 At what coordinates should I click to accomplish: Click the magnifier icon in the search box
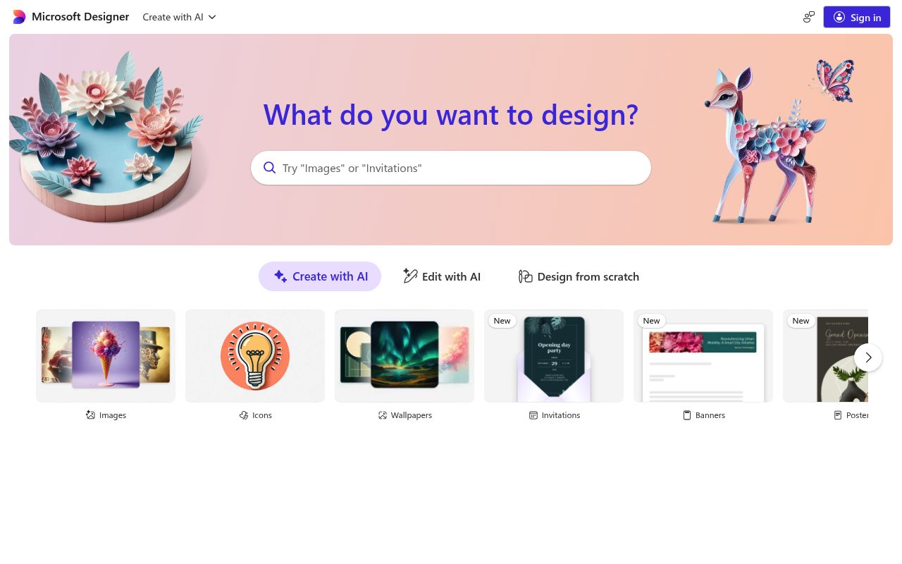tap(270, 168)
